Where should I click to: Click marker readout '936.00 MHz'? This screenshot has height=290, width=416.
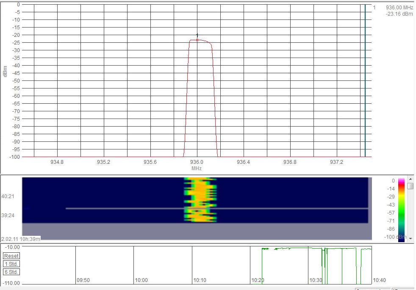coord(399,8)
